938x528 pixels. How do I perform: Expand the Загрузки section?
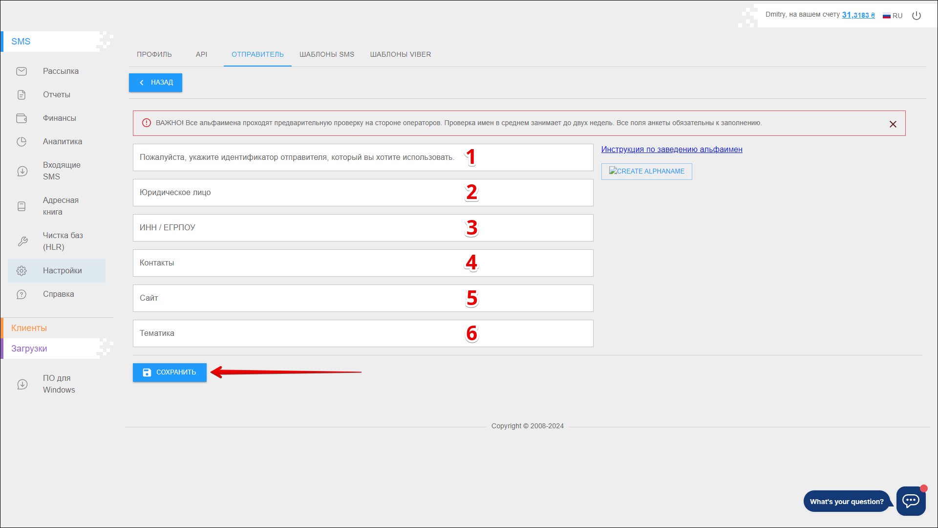[x=29, y=349]
